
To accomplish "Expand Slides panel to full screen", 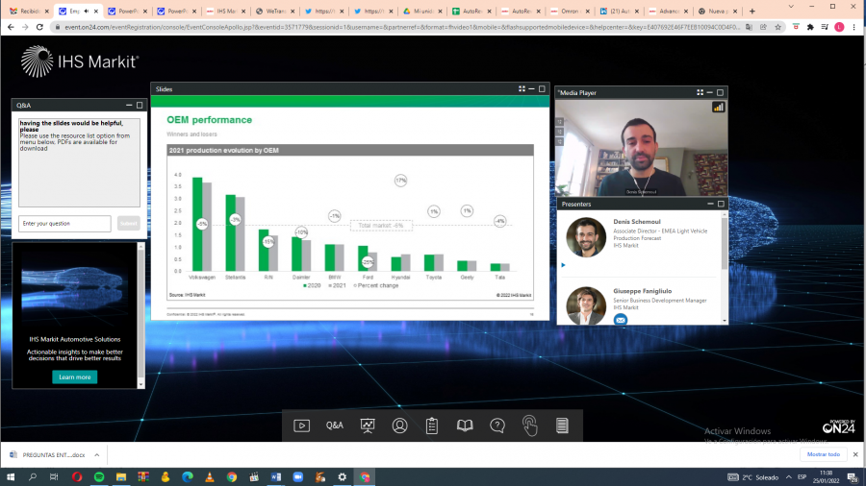I will pyautogui.click(x=522, y=88).
